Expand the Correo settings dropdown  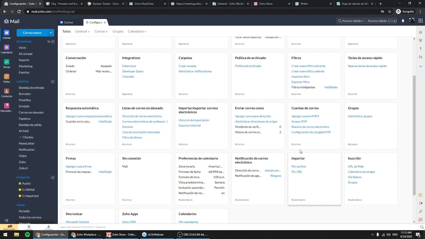[x=101, y=32]
